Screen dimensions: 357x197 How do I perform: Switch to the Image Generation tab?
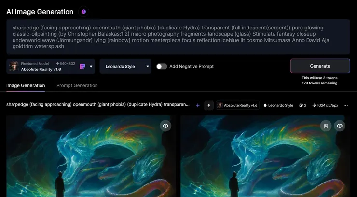click(x=26, y=85)
